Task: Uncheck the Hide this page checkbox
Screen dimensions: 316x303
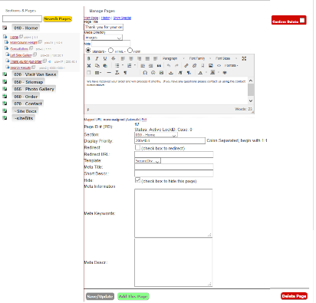Action: tap(137, 180)
